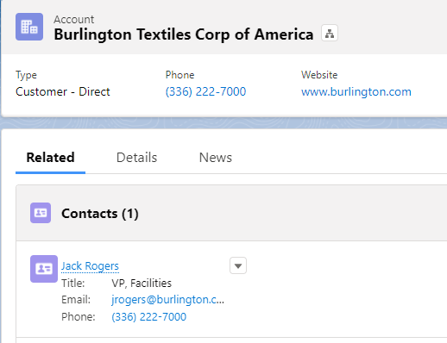The image size is (447, 343).
Task: Click the Website field label
Action: 319,75
